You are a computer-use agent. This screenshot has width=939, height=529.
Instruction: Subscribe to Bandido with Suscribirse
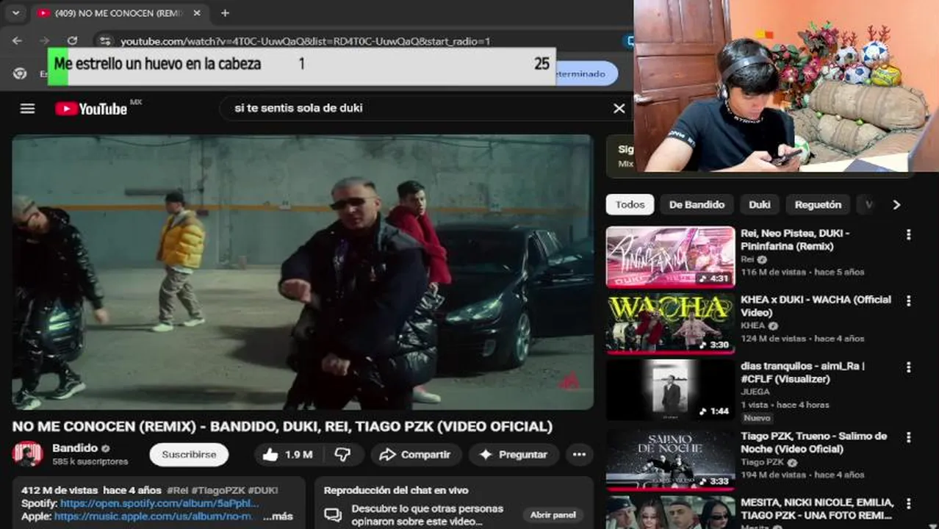(x=189, y=455)
